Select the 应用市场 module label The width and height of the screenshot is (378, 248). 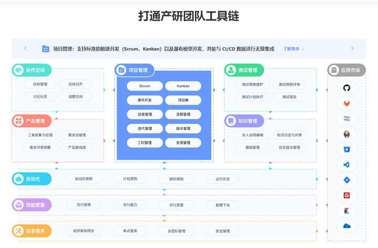click(x=350, y=70)
